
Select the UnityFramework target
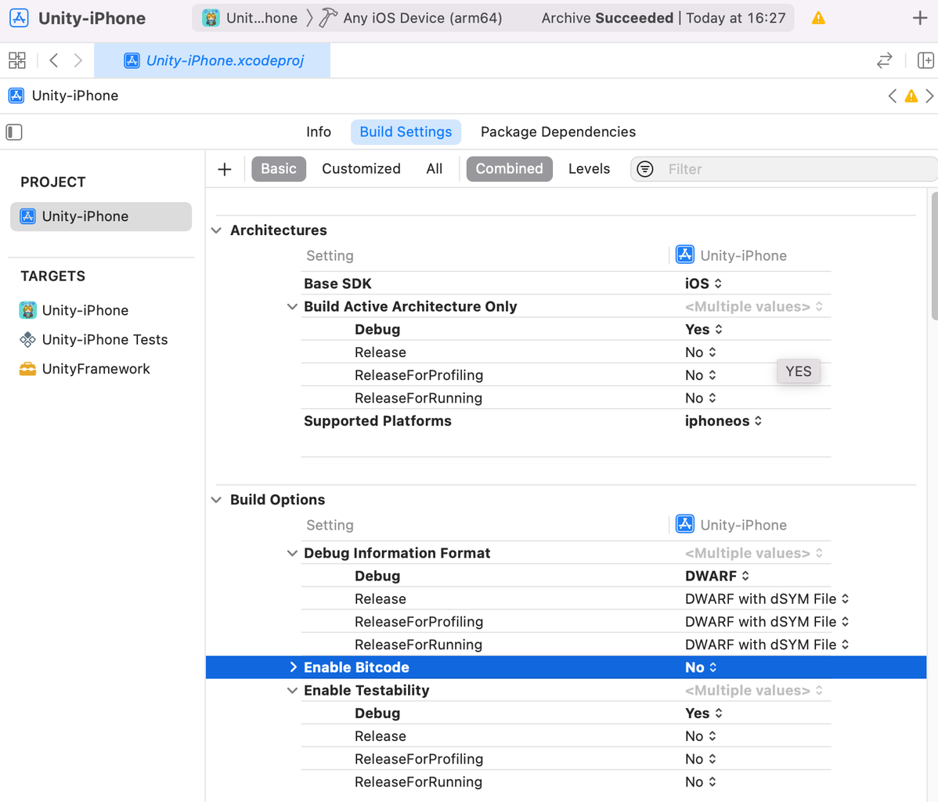click(96, 369)
